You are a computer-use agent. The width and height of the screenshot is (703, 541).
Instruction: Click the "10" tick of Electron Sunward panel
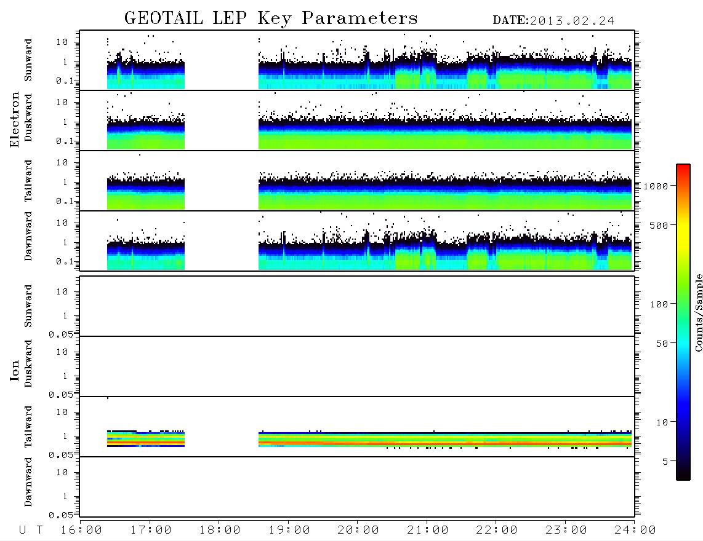(x=62, y=42)
